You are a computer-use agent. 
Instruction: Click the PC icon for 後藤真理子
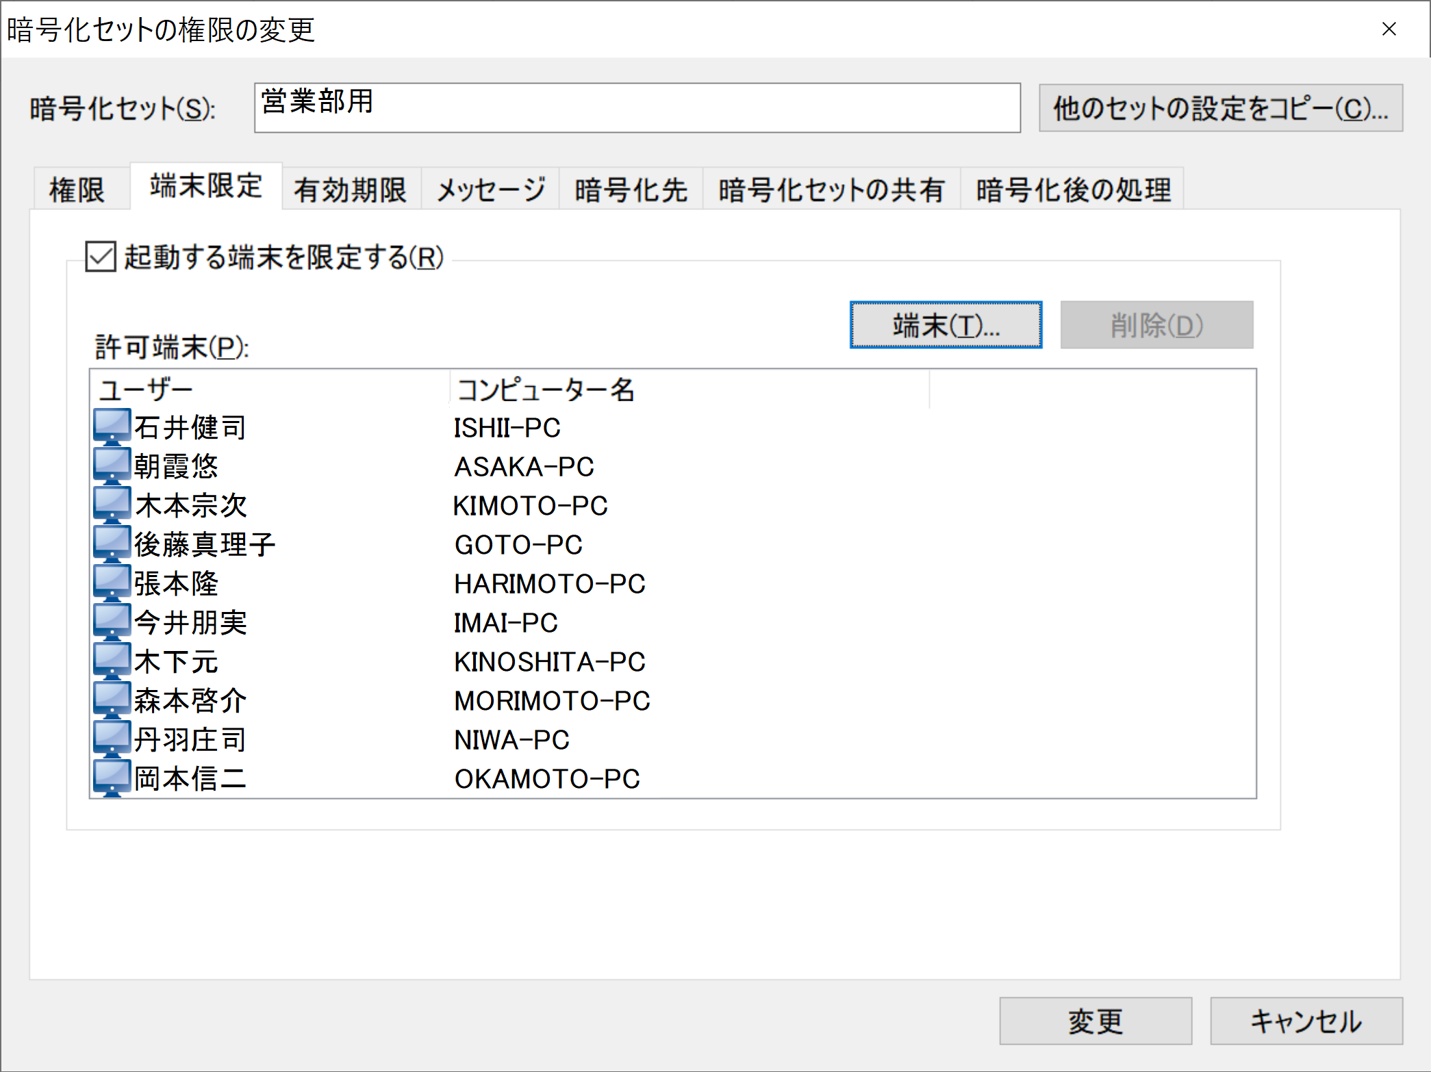point(112,544)
